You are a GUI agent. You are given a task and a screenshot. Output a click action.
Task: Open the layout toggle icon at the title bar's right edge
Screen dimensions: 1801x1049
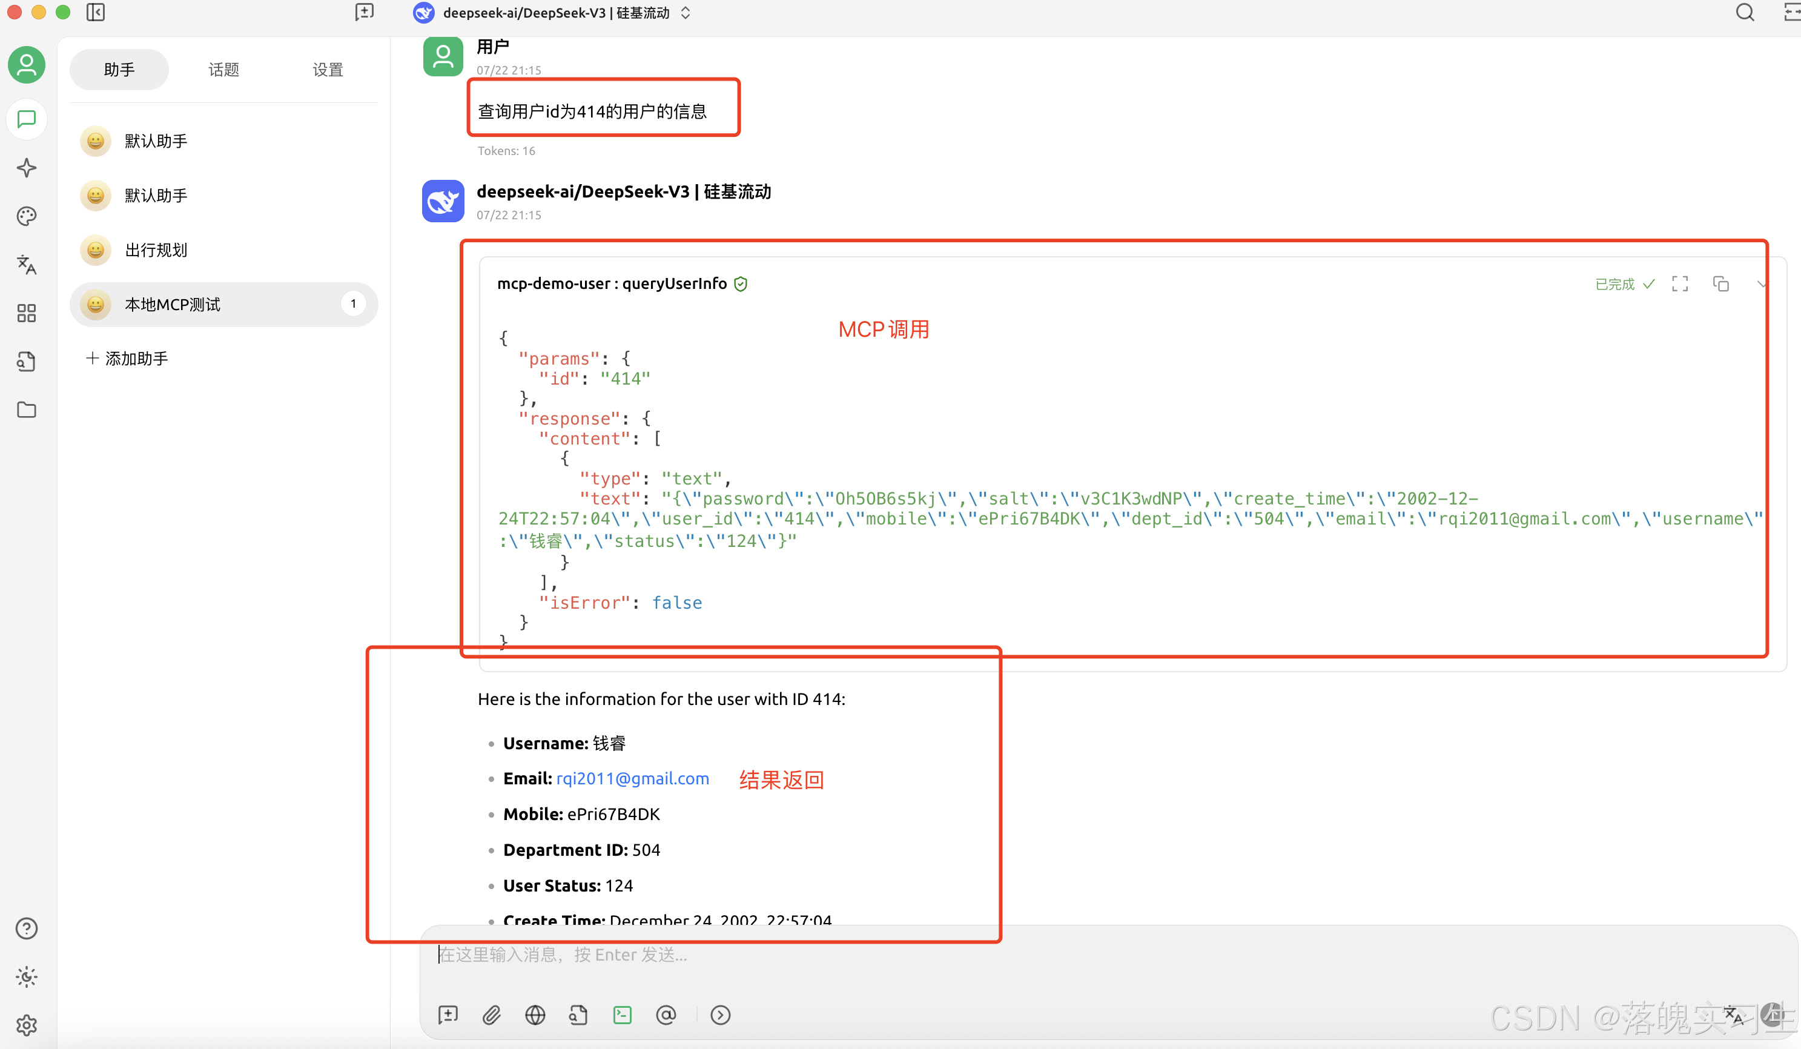pyautogui.click(x=1793, y=12)
